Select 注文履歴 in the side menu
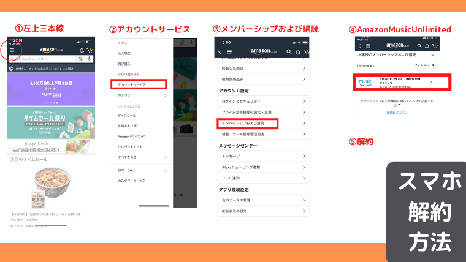The width and height of the screenshot is (466, 262). pyautogui.click(x=124, y=53)
